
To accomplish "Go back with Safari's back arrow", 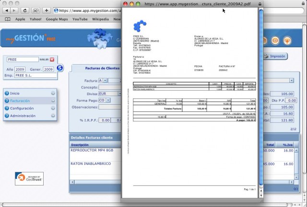I will pyautogui.click(x=6, y=11).
